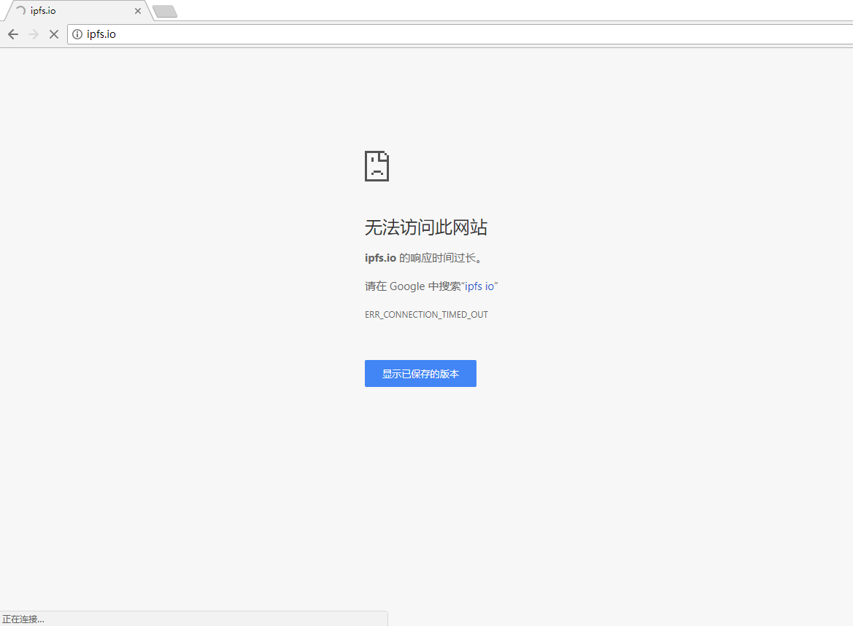This screenshot has width=853, height=626.
Task: Select the ERR_CONNECTION_TIMED_OUT error text
Action: click(426, 315)
